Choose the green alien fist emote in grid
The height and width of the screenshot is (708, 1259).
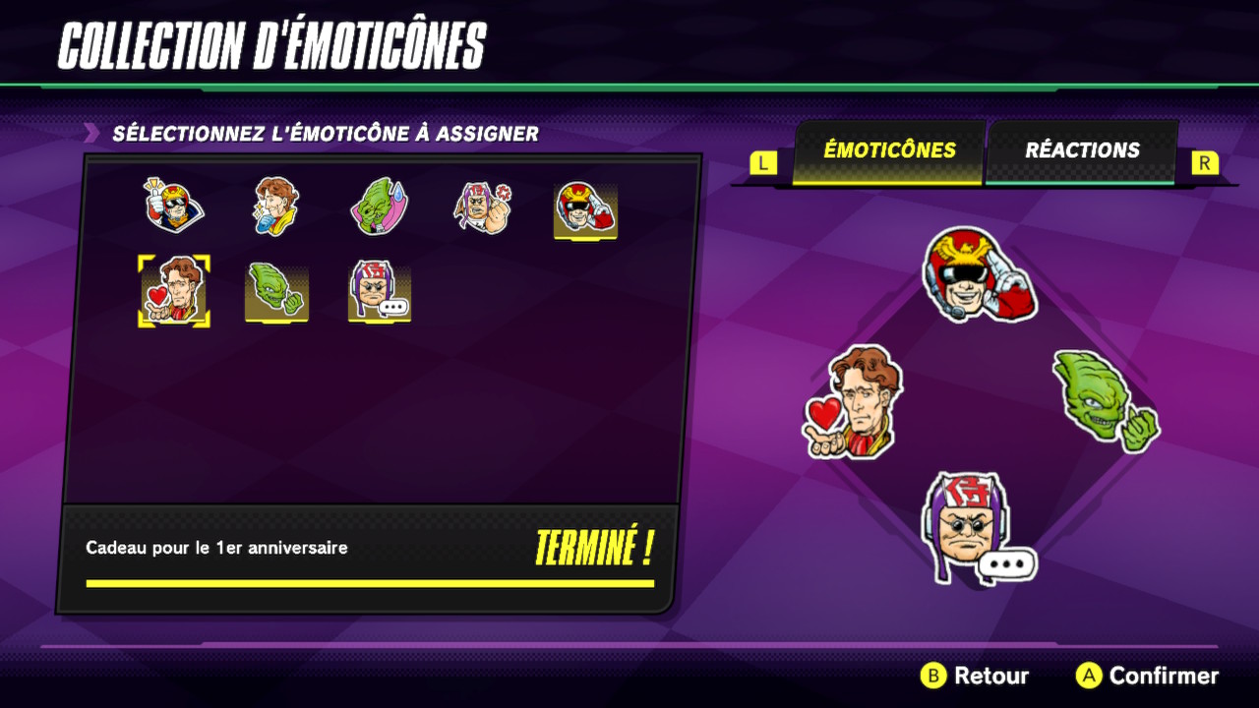tap(276, 291)
